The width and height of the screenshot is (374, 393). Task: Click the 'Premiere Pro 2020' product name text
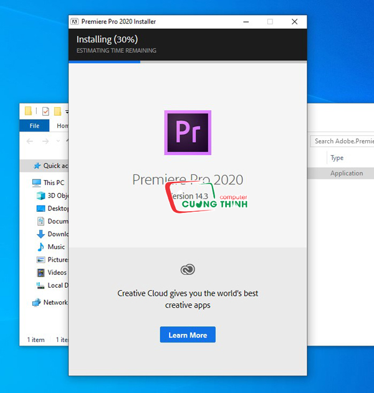point(188,179)
